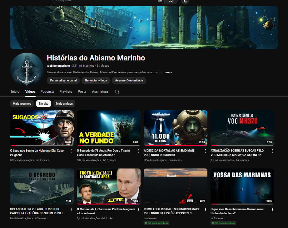Open options menu for Pisces 3 video
288x228 pixels.
(205, 210)
